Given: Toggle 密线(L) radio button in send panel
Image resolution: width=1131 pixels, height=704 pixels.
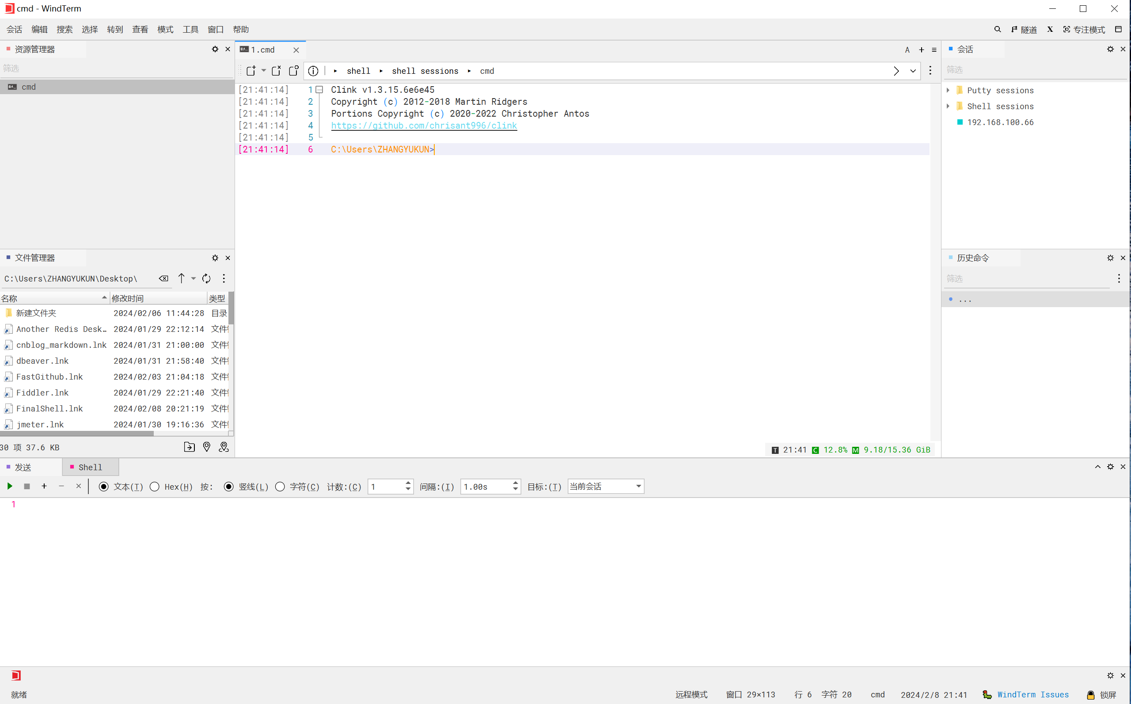Looking at the screenshot, I should 229,487.
